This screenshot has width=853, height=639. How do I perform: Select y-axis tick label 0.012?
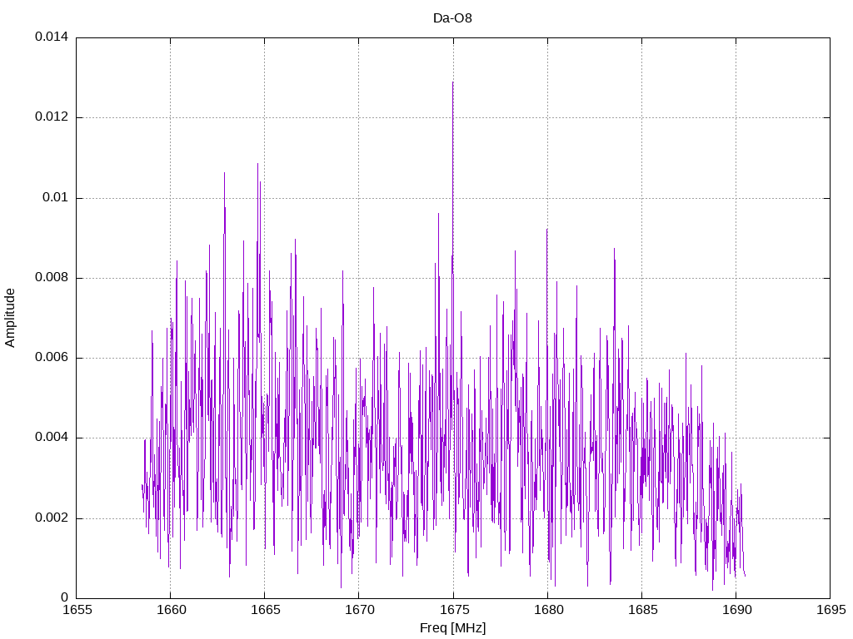[52, 116]
